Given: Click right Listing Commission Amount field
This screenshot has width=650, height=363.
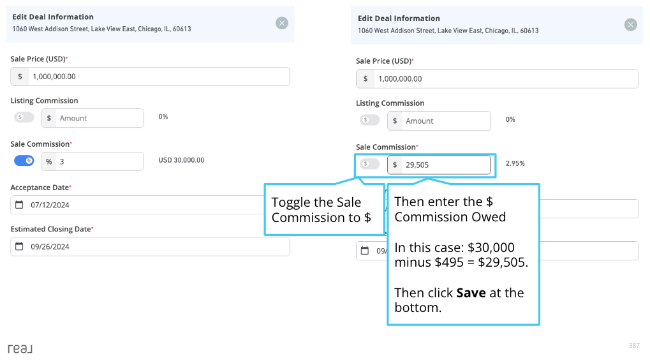Looking at the screenshot, I should [x=439, y=121].
